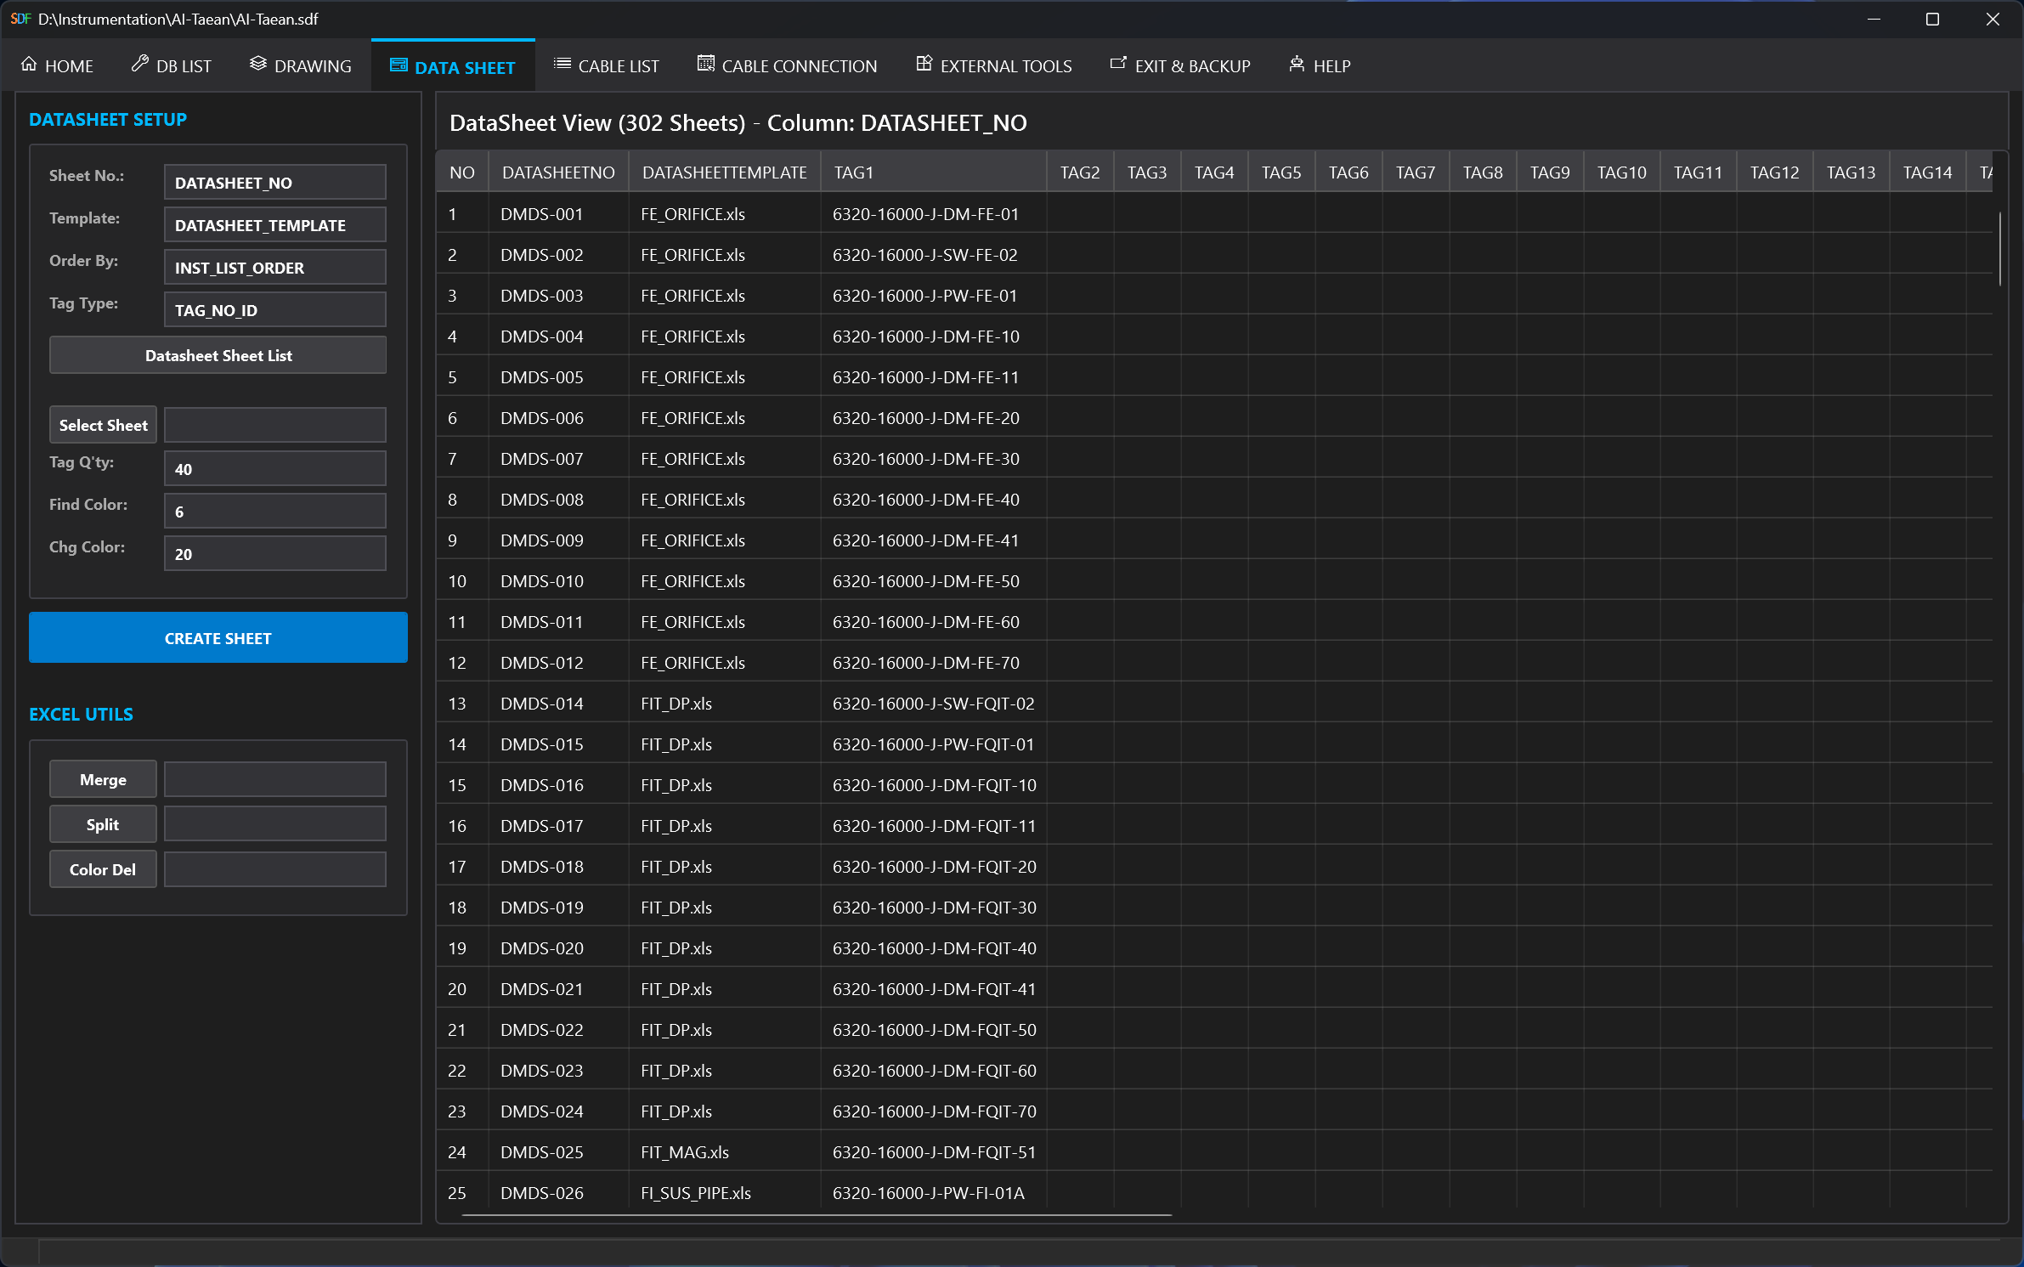Screen dimensions: 2024x1267
Task: Go to the CABLE LIST tab
Action: click(607, 65)
